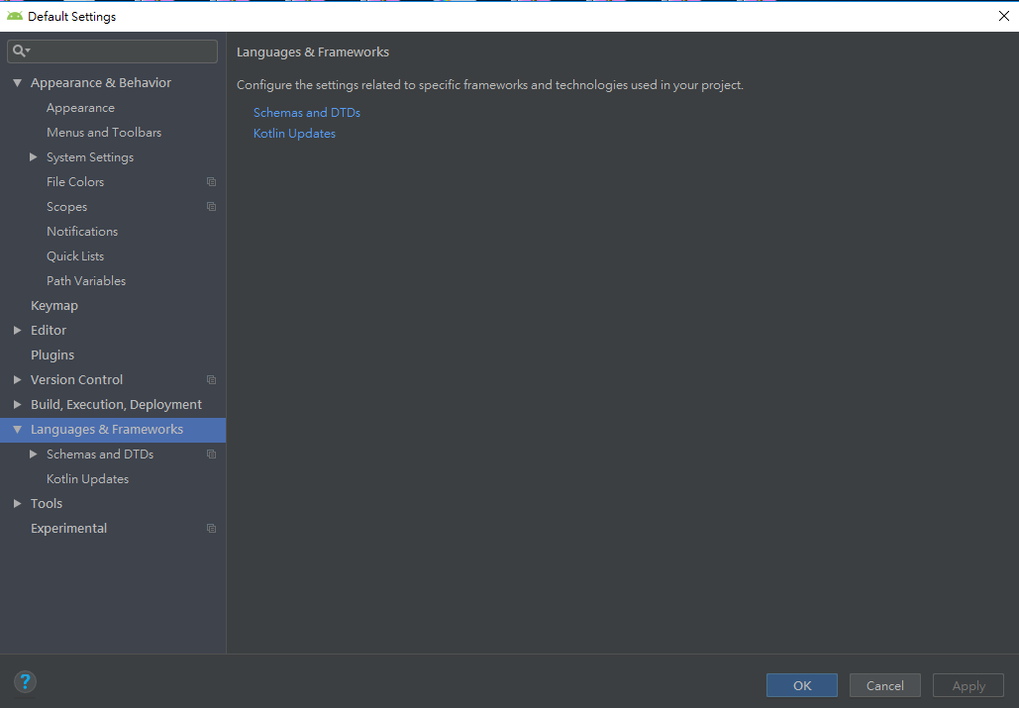
Task: Click the help question mark icon
Action: [25, 682]
